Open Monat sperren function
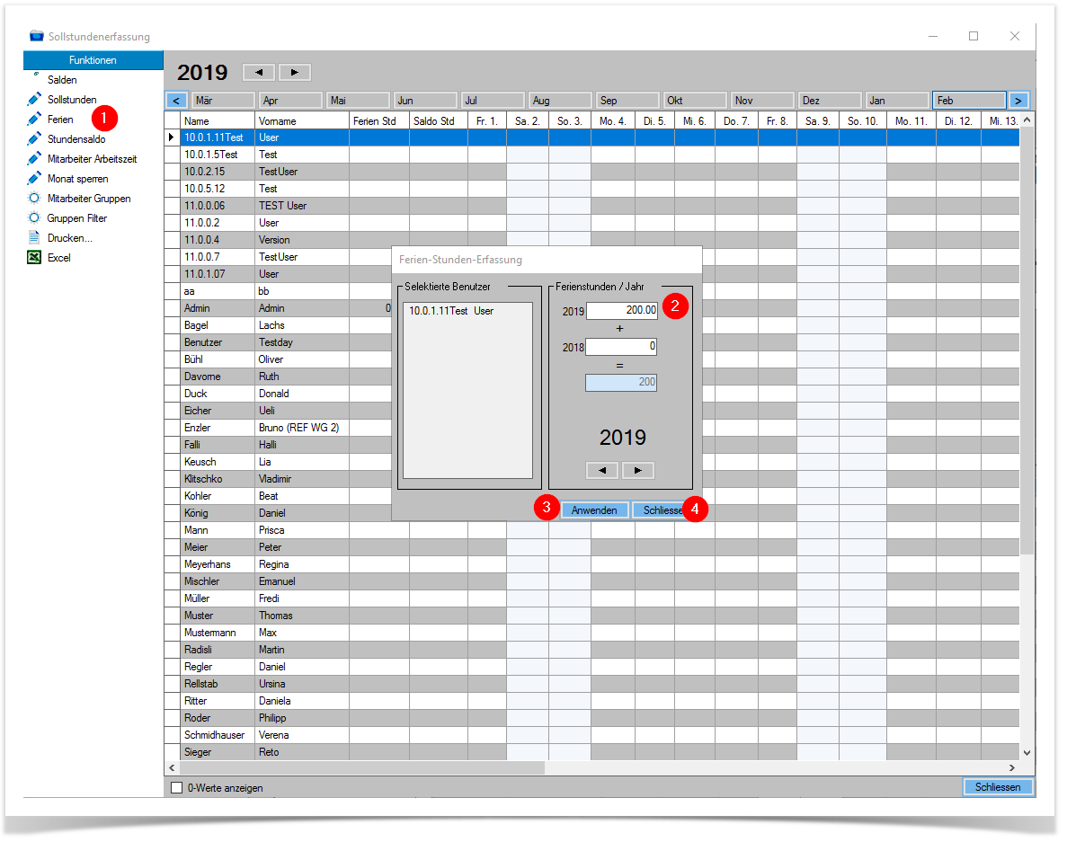Screen dimensions: 1067x842 tap(77, 178)
